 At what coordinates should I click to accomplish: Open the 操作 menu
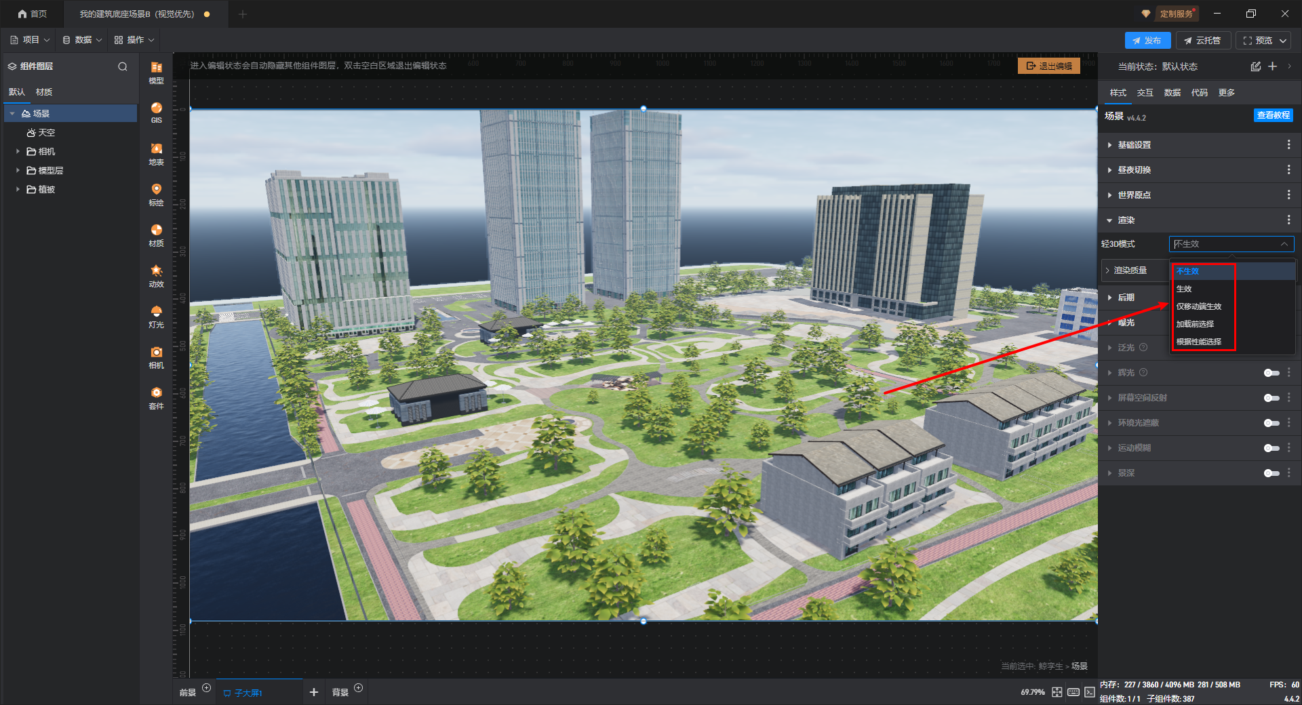[134, 40]
